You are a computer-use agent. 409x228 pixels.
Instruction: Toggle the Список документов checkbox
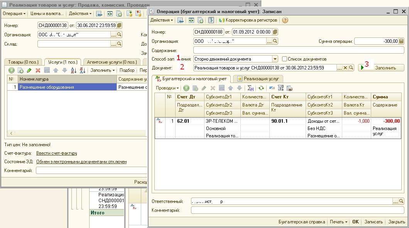coord(285,59)
